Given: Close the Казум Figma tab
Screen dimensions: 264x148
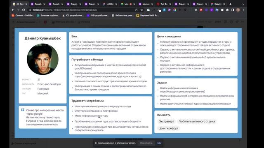Looking at the screenshot, I should click(224, 4).
